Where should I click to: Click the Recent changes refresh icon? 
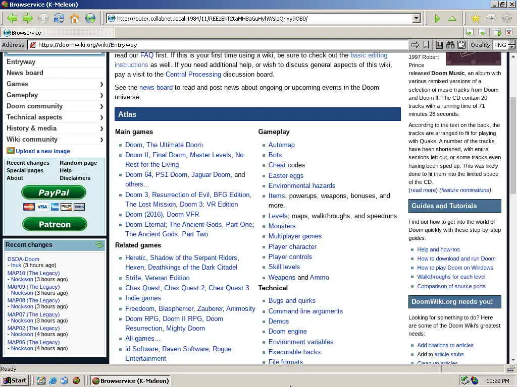(x=99, y=244)
